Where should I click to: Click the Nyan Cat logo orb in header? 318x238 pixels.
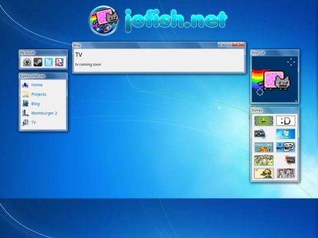click(104, 20)
